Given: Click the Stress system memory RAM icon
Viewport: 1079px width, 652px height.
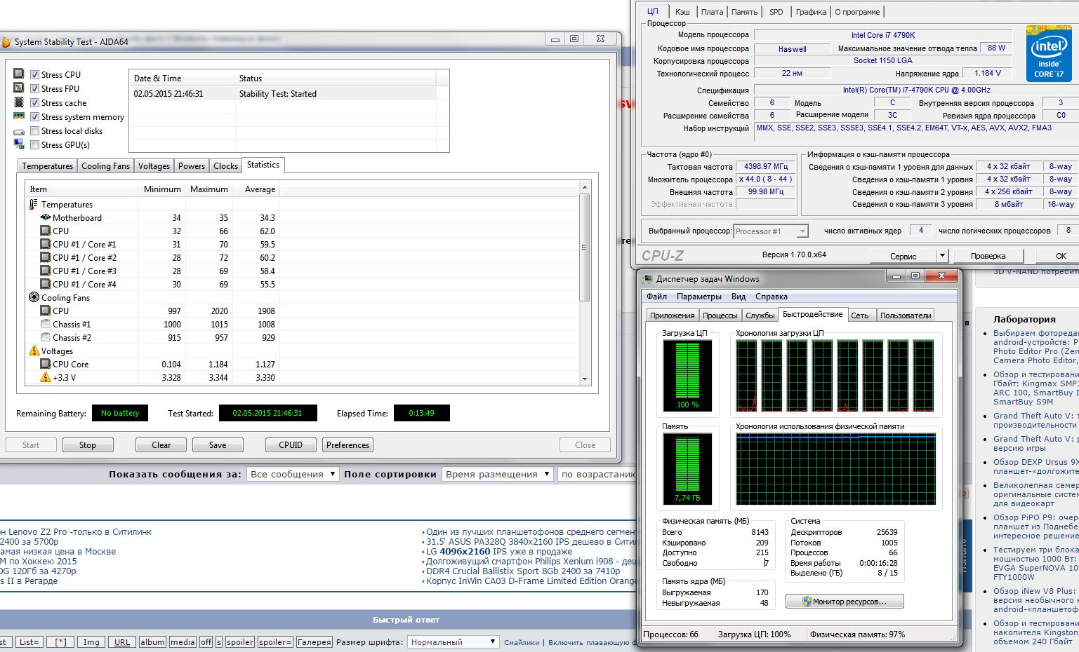Looking at the screenshot, I should 19,116.
